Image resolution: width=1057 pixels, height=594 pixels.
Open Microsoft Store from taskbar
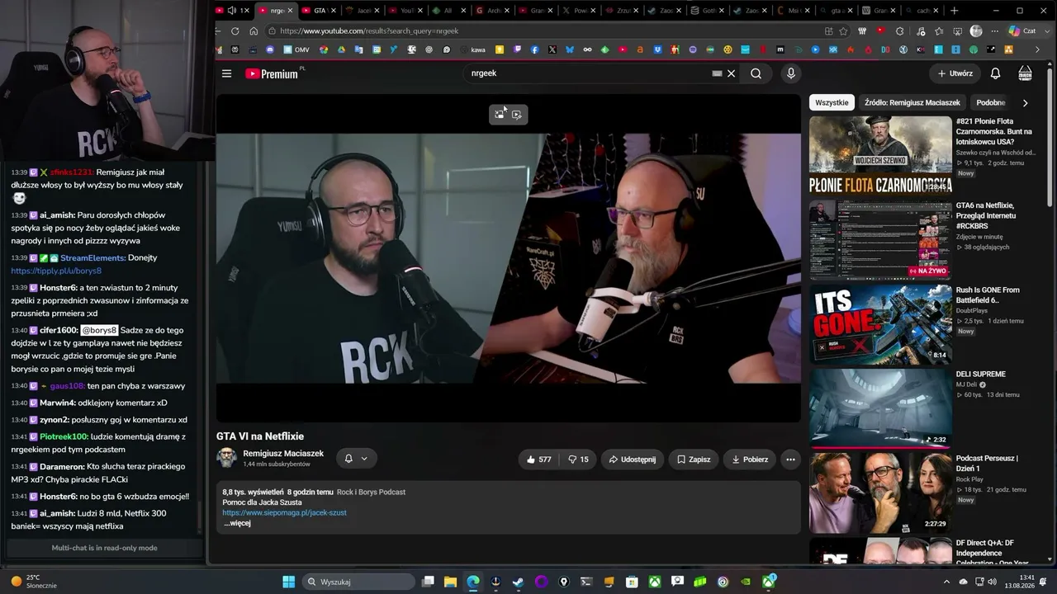pos(632,582)
